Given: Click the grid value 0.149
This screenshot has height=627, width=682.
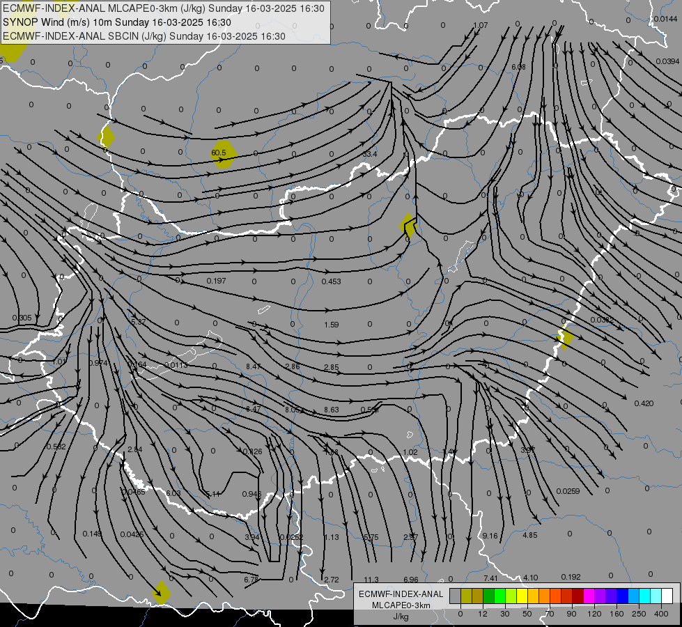Looking at the screenshot, I should (x=92, y=534).
